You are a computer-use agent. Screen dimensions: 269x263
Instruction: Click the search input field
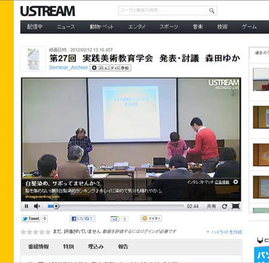pos(163,11)
